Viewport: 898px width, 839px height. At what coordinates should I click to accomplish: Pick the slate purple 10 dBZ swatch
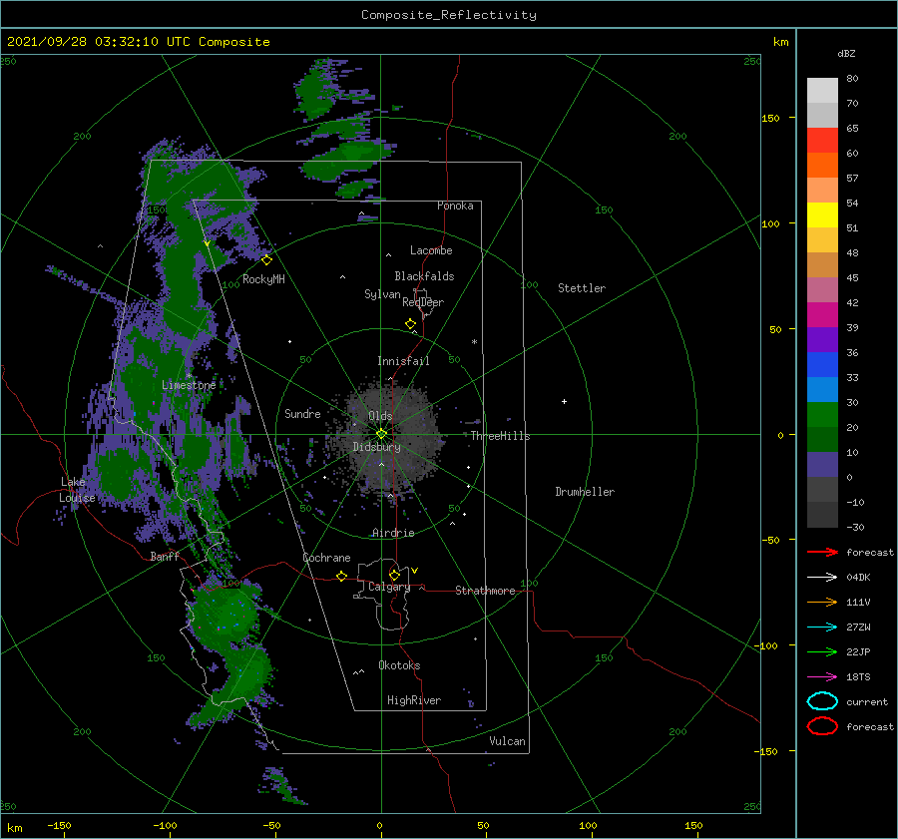click(x=822, y=464)
